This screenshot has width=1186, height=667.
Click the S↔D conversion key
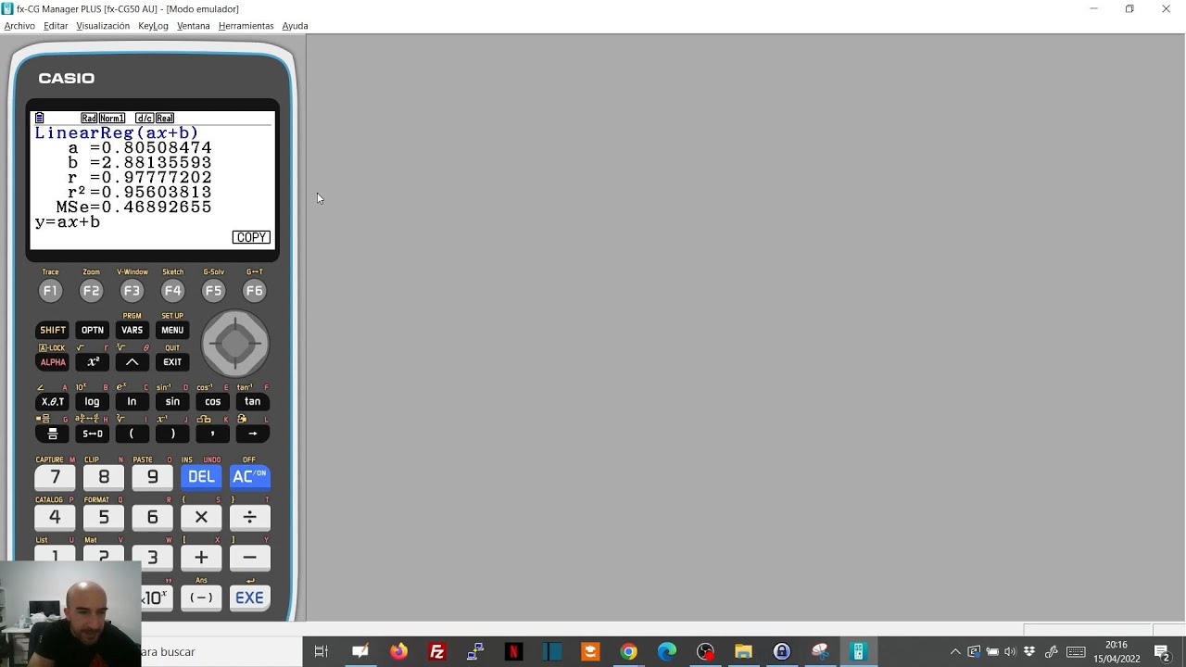(93, 434)
